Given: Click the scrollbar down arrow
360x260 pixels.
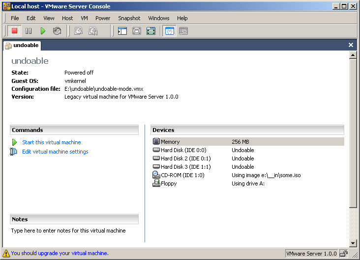Looking at the screenshot, I should (353, 243).
